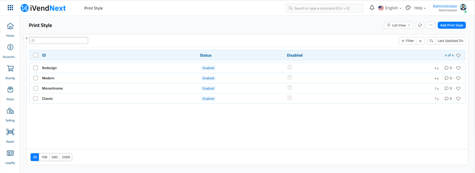
Task: Click Add Print Style button
Action: click(452, 25)
